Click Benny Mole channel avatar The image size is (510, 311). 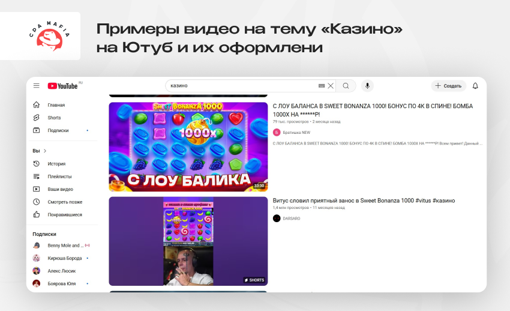[37, 246]
